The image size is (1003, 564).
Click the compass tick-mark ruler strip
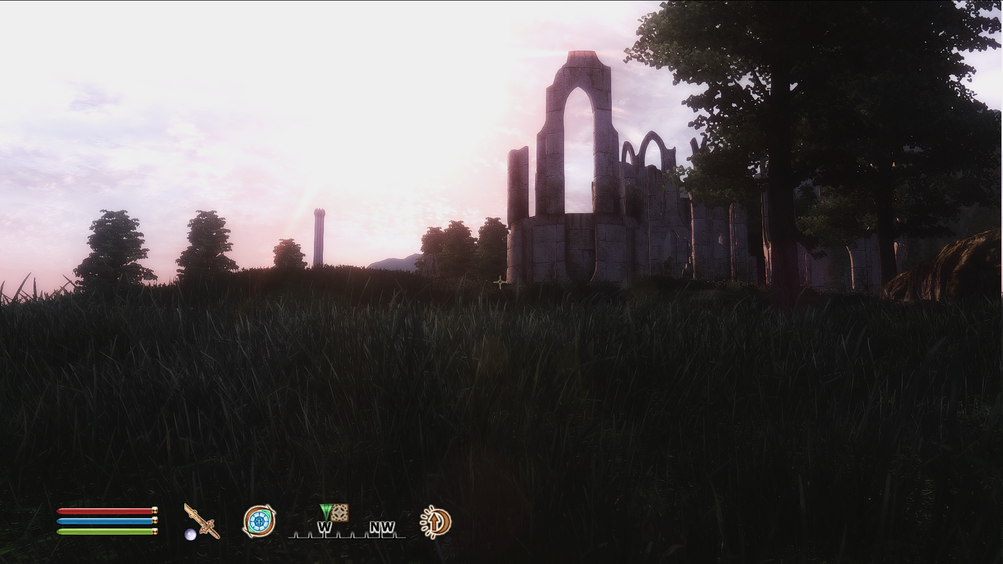point(347,535)
